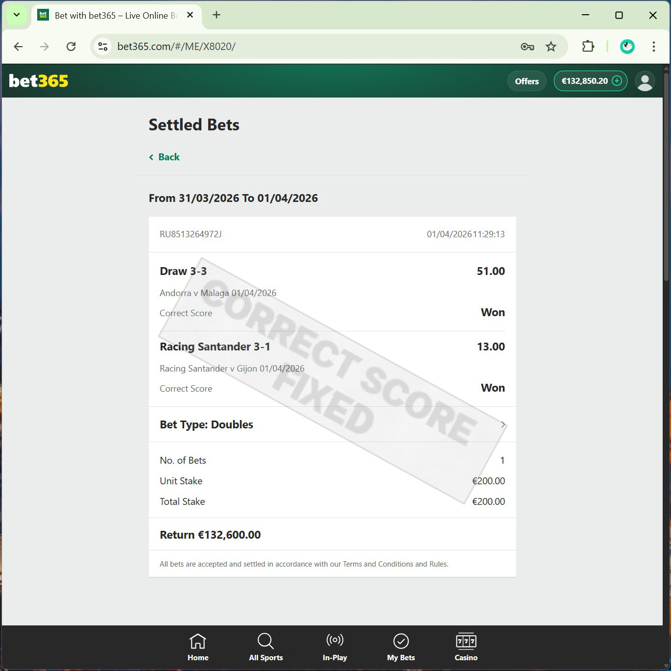
Task: Open the Home screen from bottom navigation
Action: click(x=198, y=646)
